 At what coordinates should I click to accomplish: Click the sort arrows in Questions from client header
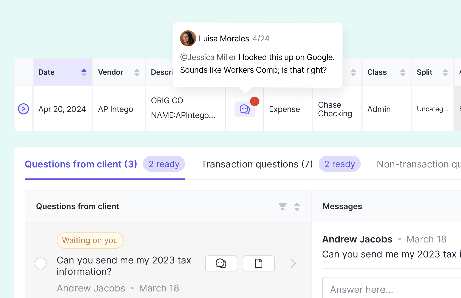297,207
